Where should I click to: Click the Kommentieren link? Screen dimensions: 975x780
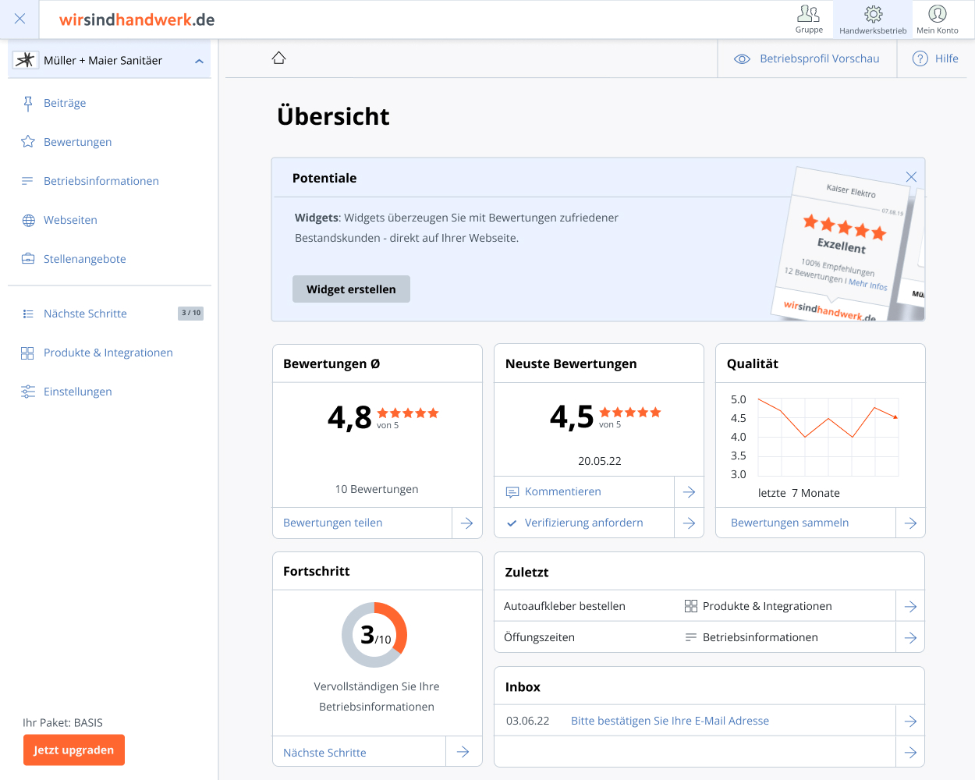(x=563, y=491)
